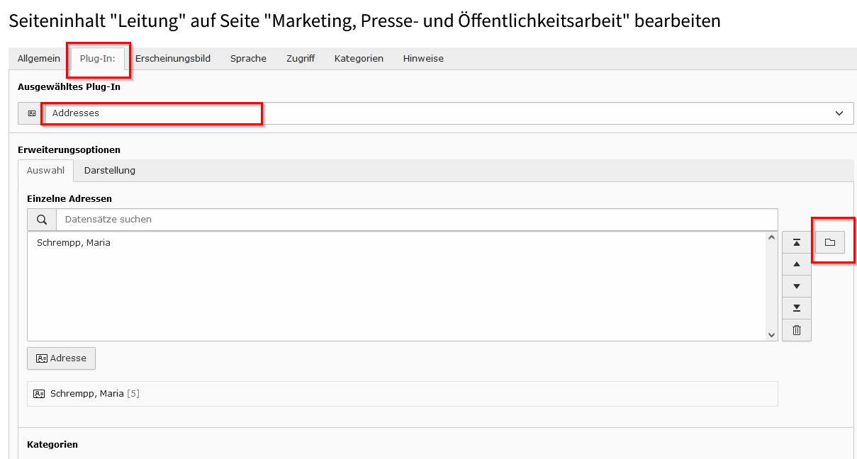
Task: Open the Zugriff tab
Action: 301,59
